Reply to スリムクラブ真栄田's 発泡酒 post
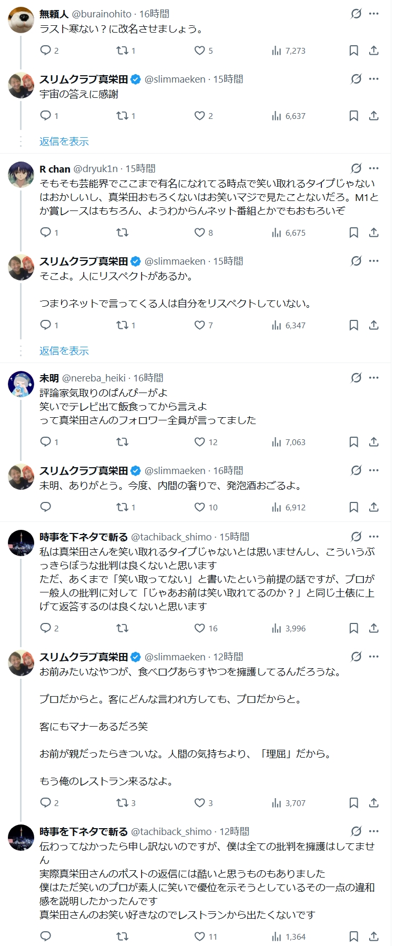 [x=46, y=507]
